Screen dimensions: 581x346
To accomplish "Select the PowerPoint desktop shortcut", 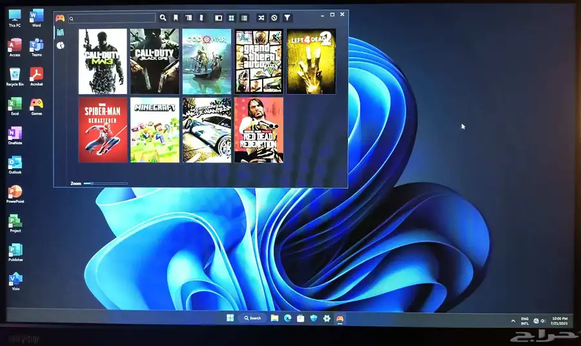I will pos(15,194).
